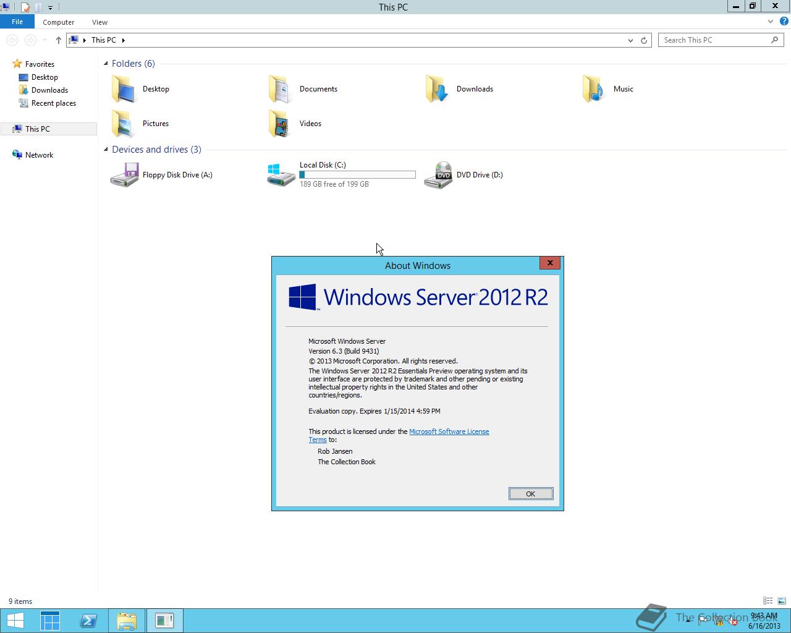The image size is (791, 633).
Task: Switch to the large icons view layout
Action: (x=781, y=601)
